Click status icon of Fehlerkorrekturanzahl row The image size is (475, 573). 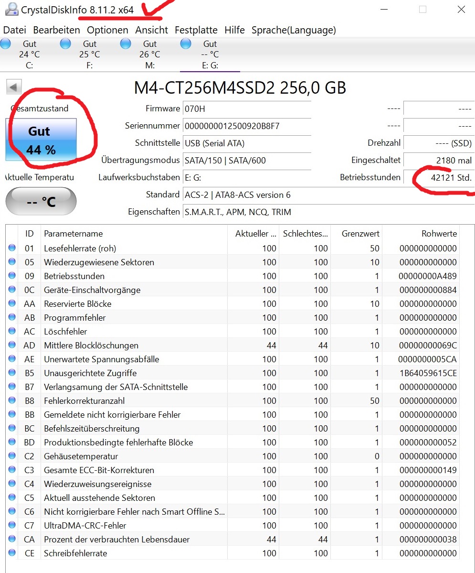(12, 400)
